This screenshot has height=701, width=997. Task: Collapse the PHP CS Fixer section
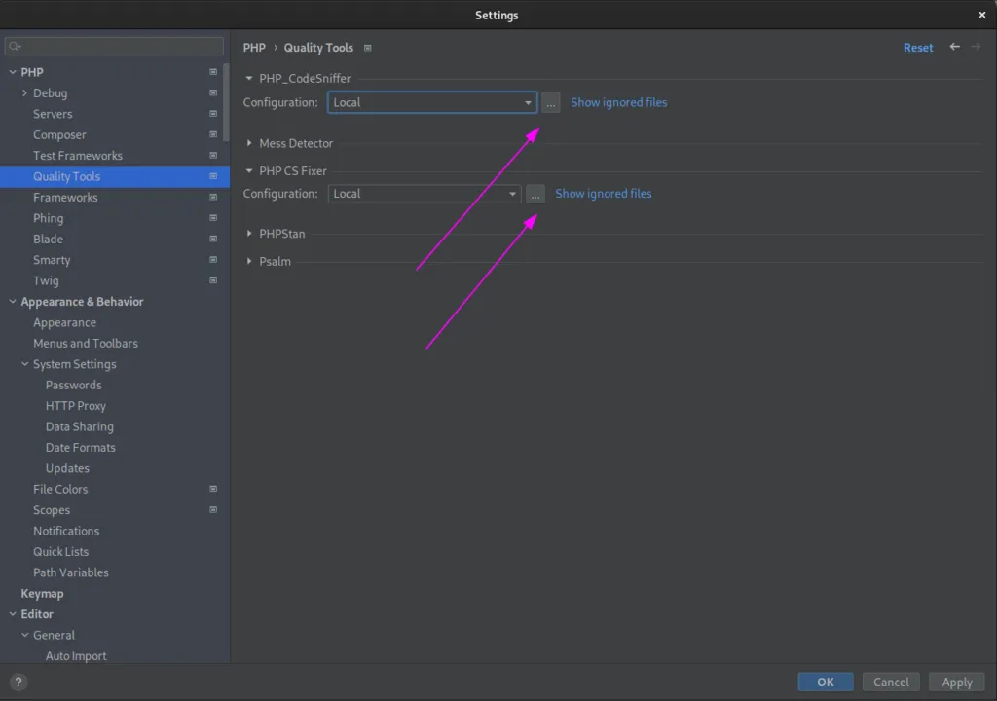click(250, 170)
